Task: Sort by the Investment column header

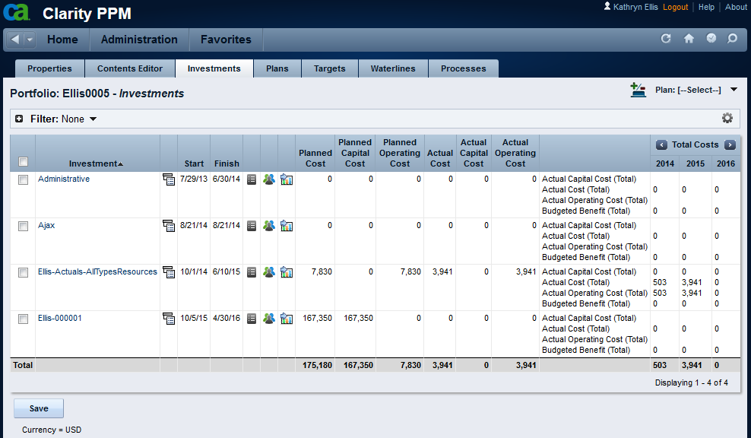Action: 96,164
